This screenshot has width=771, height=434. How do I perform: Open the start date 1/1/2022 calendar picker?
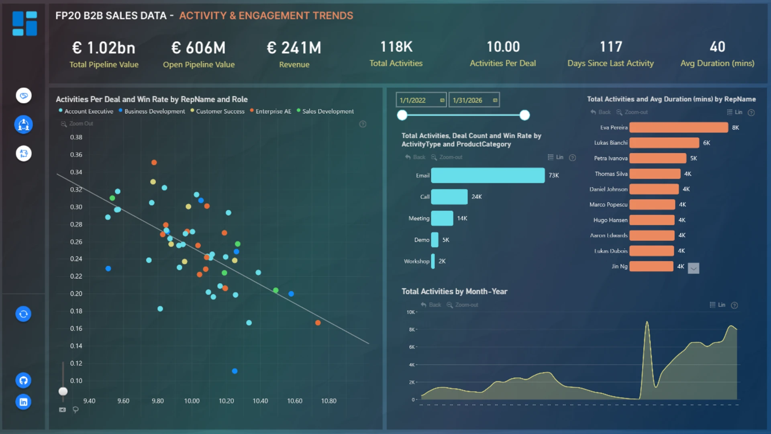pyautogui.click(x=442, y=100)
